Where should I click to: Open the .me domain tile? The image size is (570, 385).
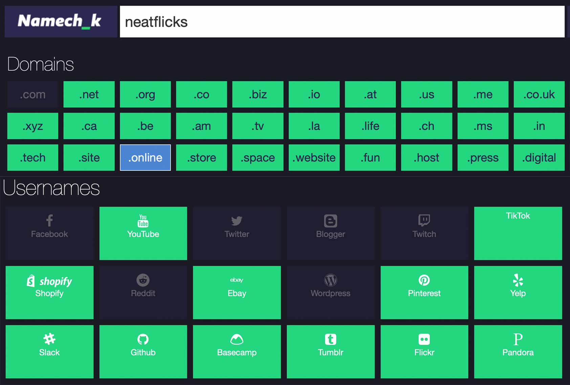[483, 94]
